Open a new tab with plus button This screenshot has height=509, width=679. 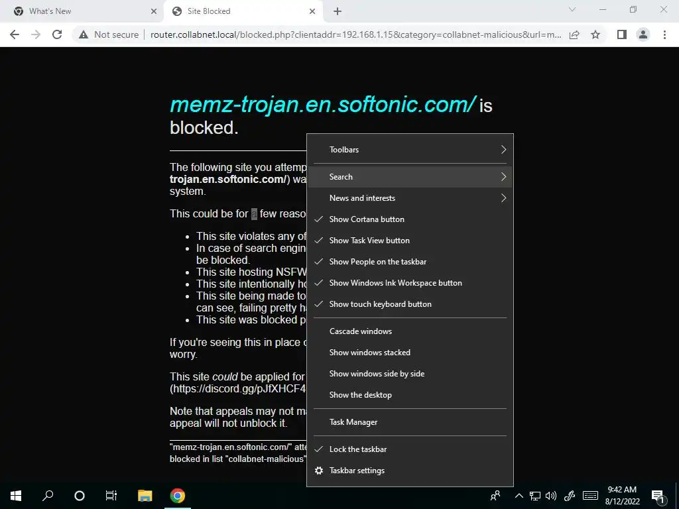point(338,11)
